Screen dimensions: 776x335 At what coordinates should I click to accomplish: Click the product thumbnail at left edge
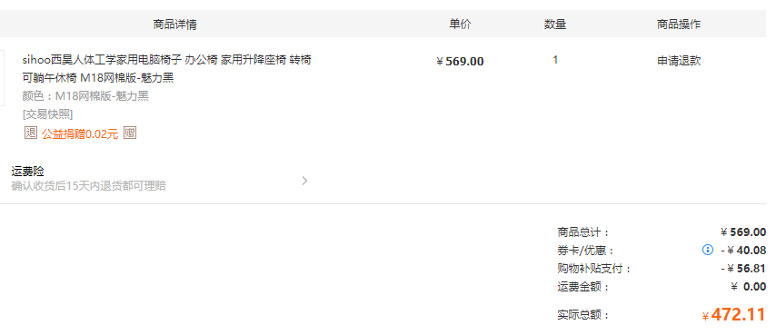[x=2, y=77]
